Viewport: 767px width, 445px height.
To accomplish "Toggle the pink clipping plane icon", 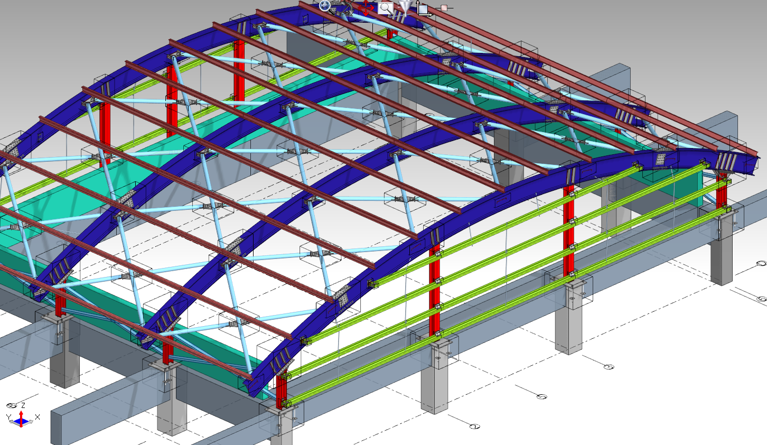I will click(x=444, y=8).
